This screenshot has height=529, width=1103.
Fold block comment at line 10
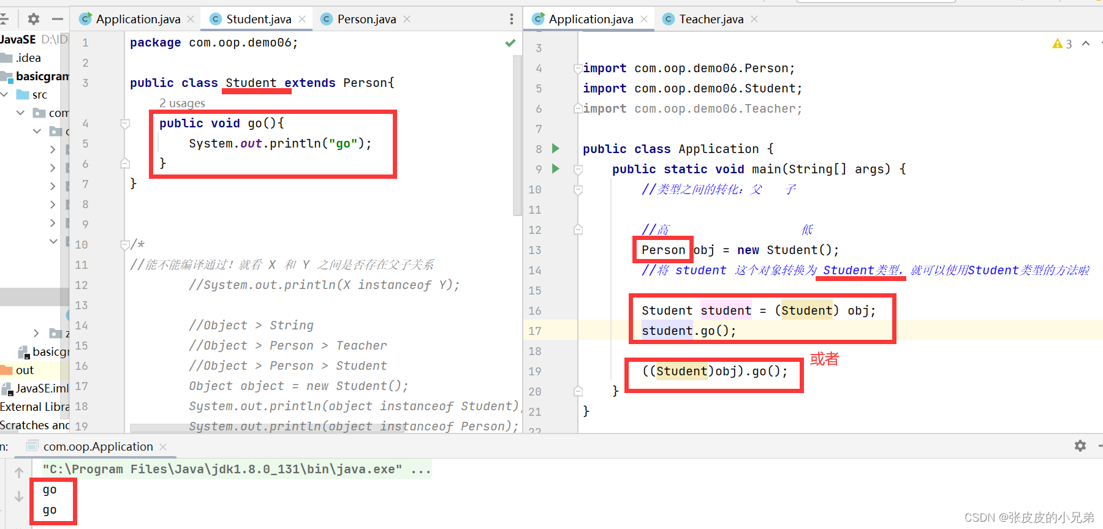click(125, 244)
